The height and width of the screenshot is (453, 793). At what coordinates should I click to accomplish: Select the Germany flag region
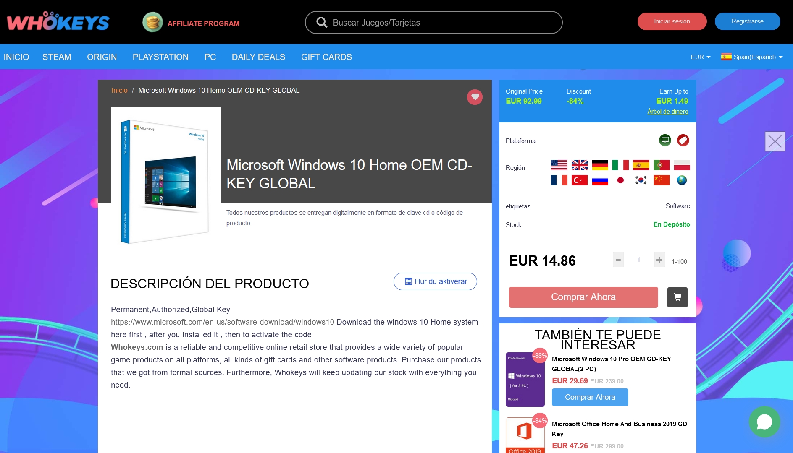600,165
